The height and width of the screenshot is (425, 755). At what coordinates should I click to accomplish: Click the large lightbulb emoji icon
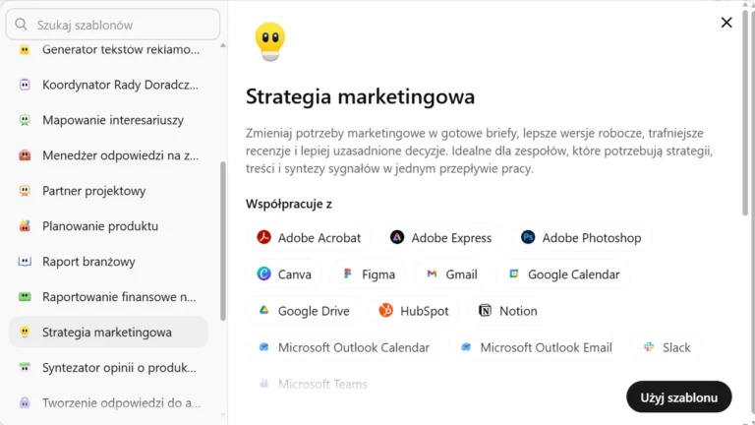(x=270, y=41)
